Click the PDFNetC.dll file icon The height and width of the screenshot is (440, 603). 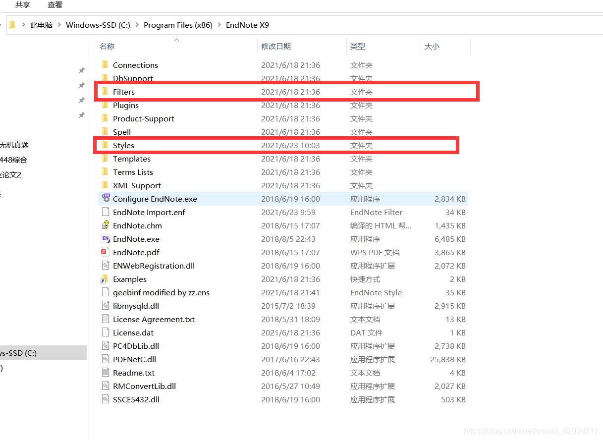[105, 359]
